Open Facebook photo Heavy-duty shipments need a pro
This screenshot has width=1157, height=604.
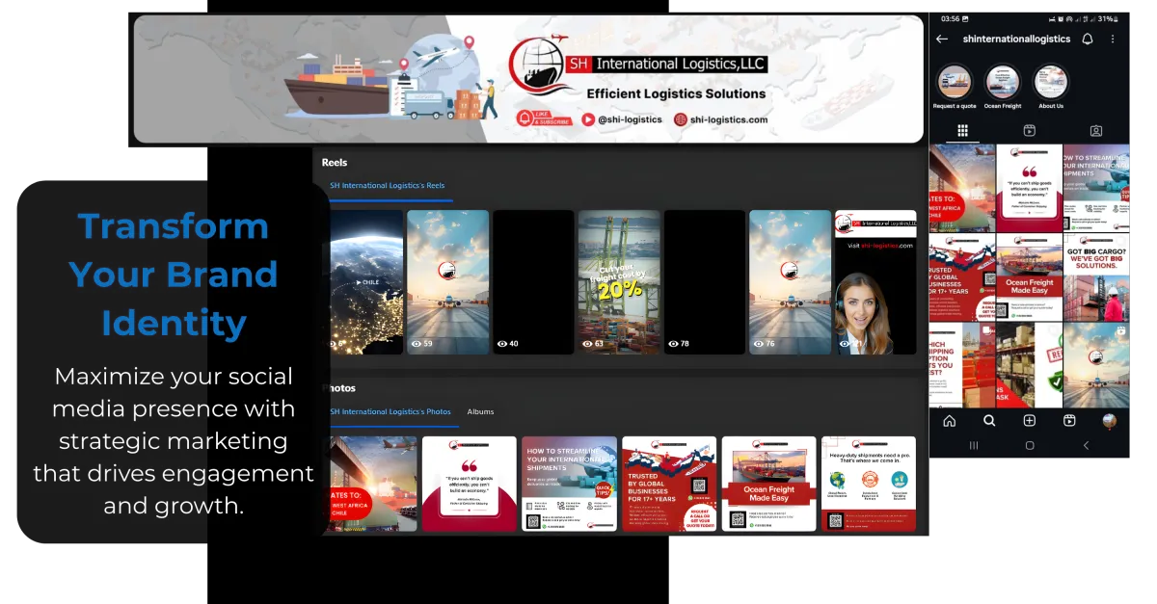(869, 484)
